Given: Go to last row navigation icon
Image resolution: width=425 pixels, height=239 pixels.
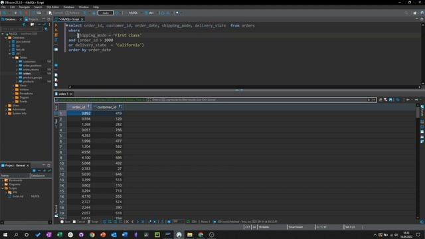Looking at the screenshot, I should pos(143,222).
